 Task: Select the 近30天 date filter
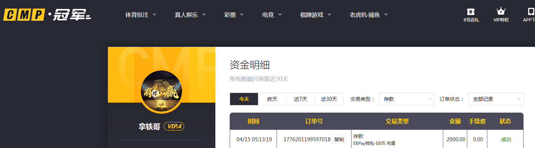pos(329,99)
